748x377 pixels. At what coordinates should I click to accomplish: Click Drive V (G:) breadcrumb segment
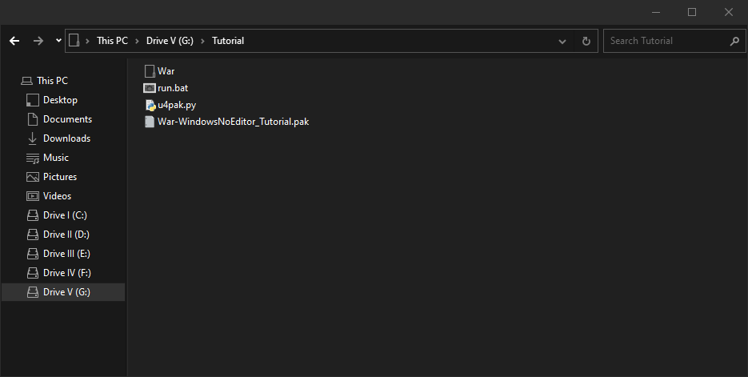(x=170, y=41)
